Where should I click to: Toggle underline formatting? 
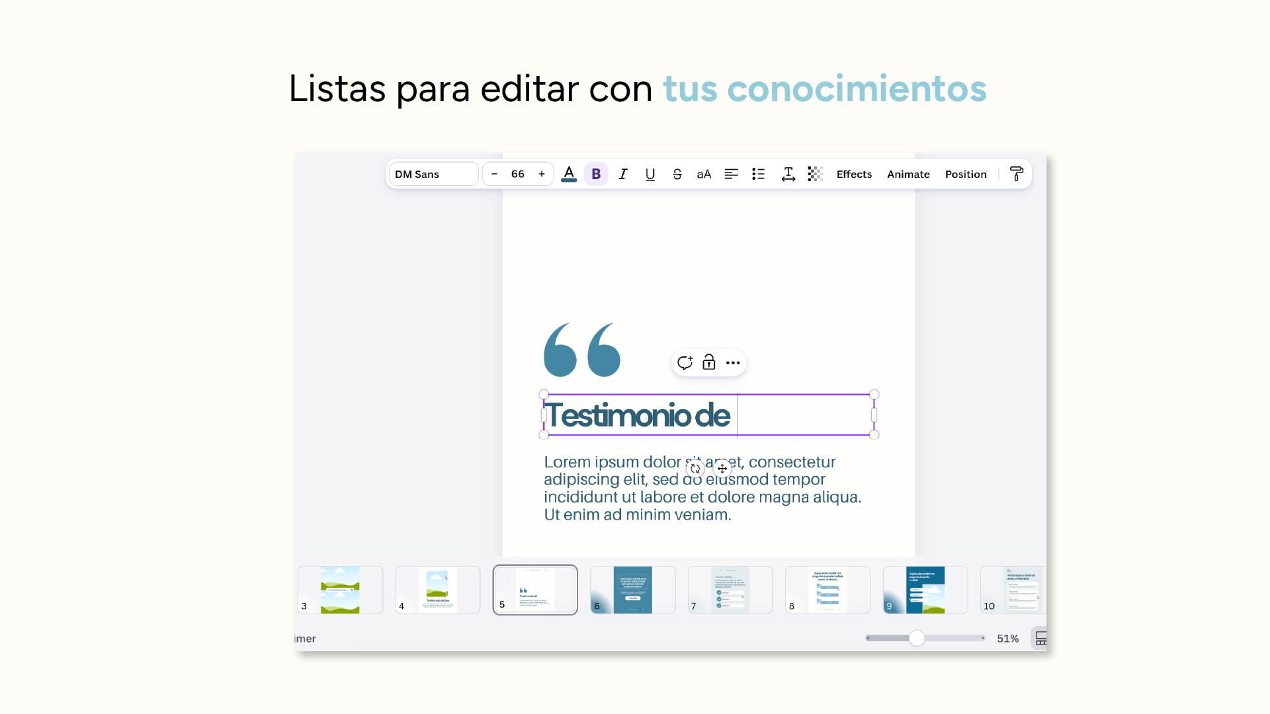(650, 174)
